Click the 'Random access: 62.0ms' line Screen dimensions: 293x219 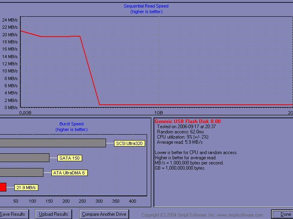pyautogui.click(x=180, y=132)
